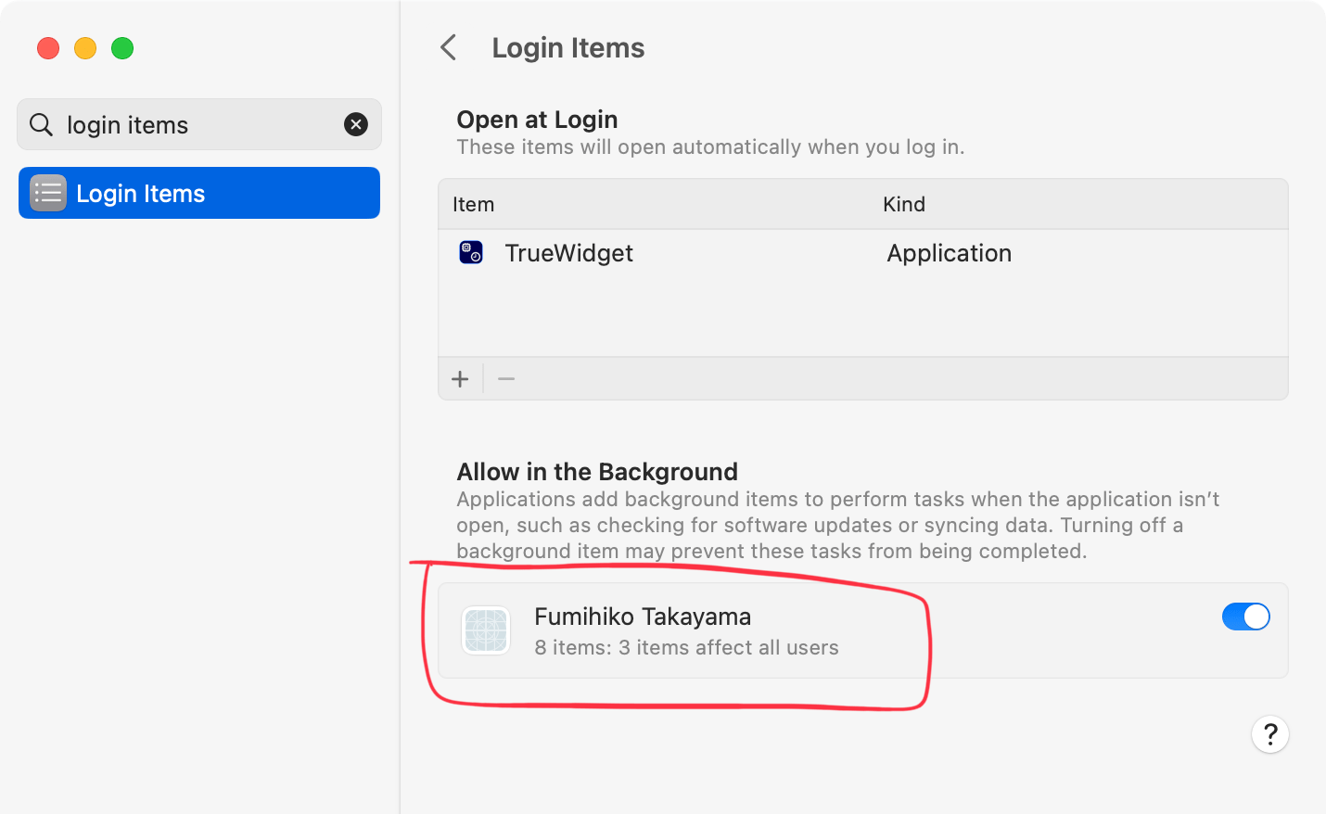This screenshot has width=1326, height=814.
Task: Click the Fumihiko Takayama generic app icon
Action: point(486,630)
